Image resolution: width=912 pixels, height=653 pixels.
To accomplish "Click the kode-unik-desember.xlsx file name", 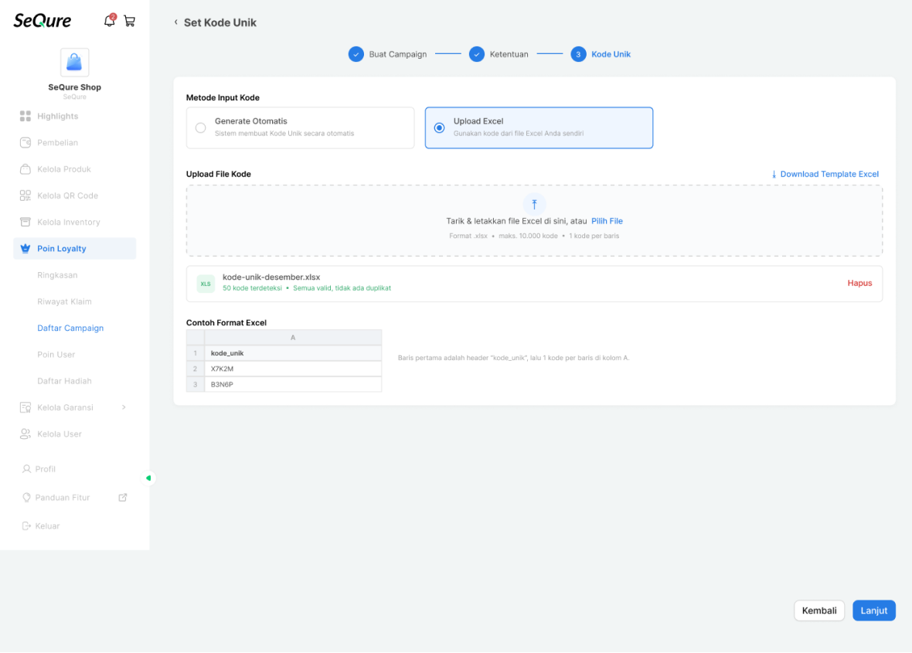I will 271,277.
